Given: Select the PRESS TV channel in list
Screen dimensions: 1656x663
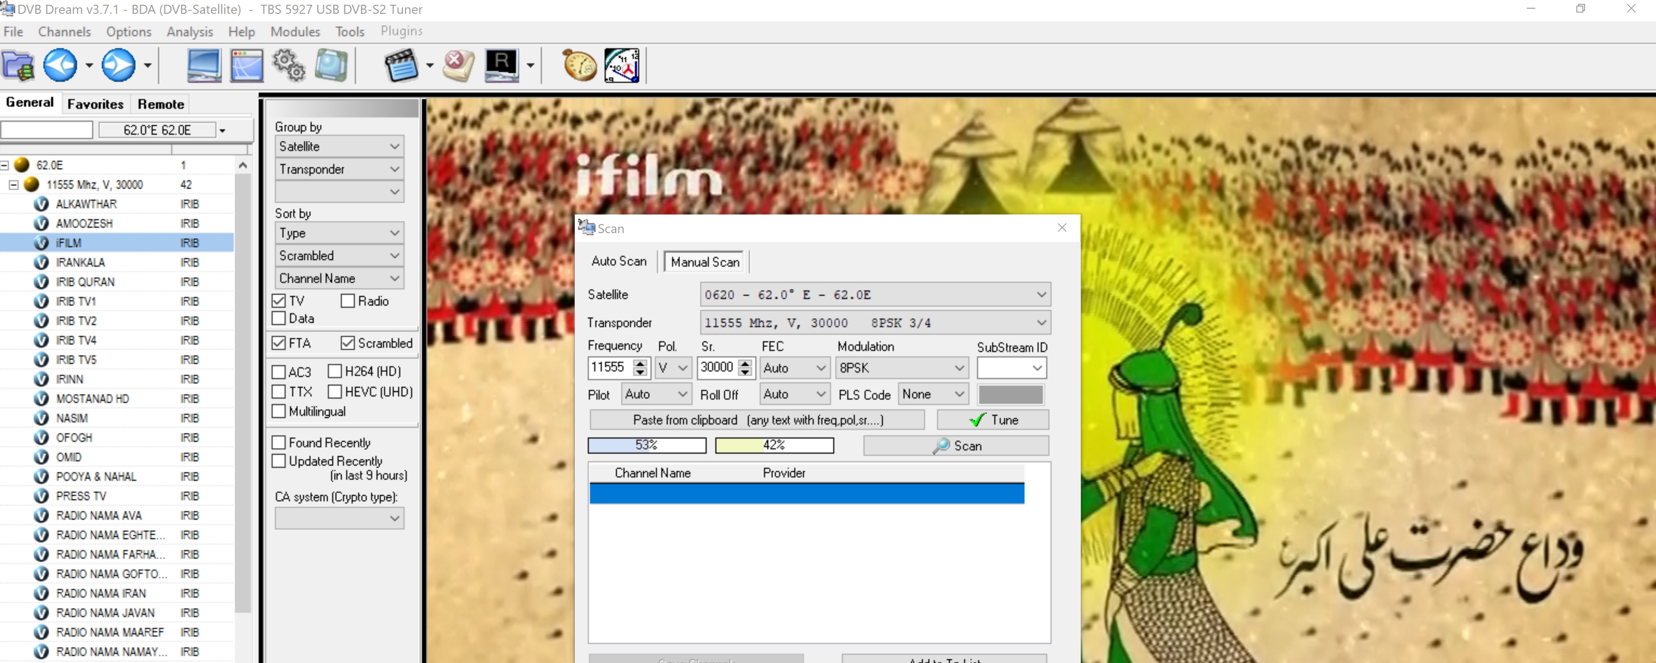Looking at the screenshot, I should [x=81, y=496].
